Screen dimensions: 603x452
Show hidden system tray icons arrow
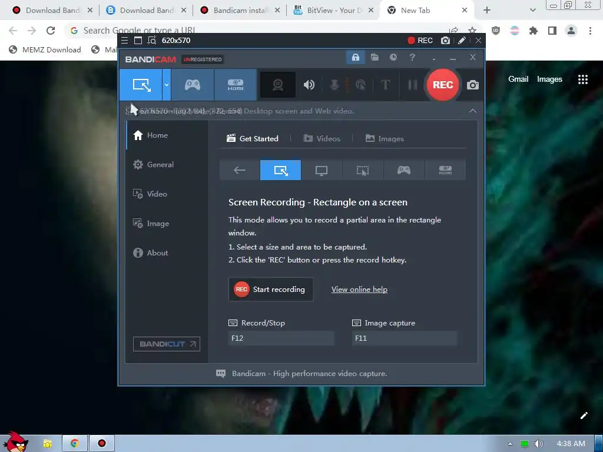[x=510, y=444]
